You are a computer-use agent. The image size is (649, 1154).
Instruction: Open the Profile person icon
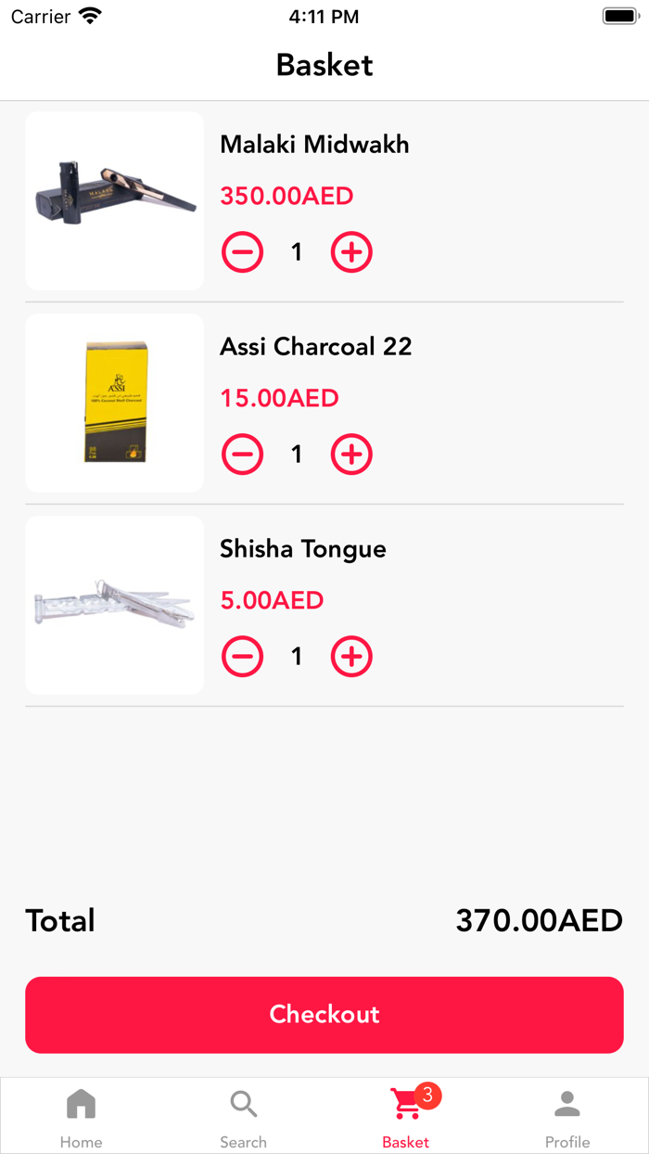[x=566, y=1104]
